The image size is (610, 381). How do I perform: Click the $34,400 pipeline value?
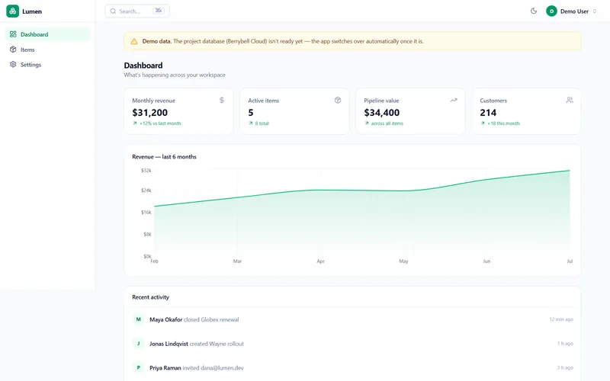(x=382, y=113)
